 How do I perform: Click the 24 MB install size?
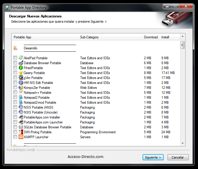[x=166, y=132]
